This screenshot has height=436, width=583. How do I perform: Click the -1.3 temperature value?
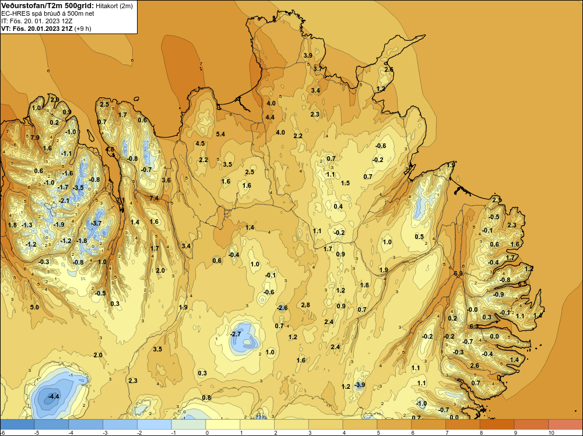click(x=27, y=225)
